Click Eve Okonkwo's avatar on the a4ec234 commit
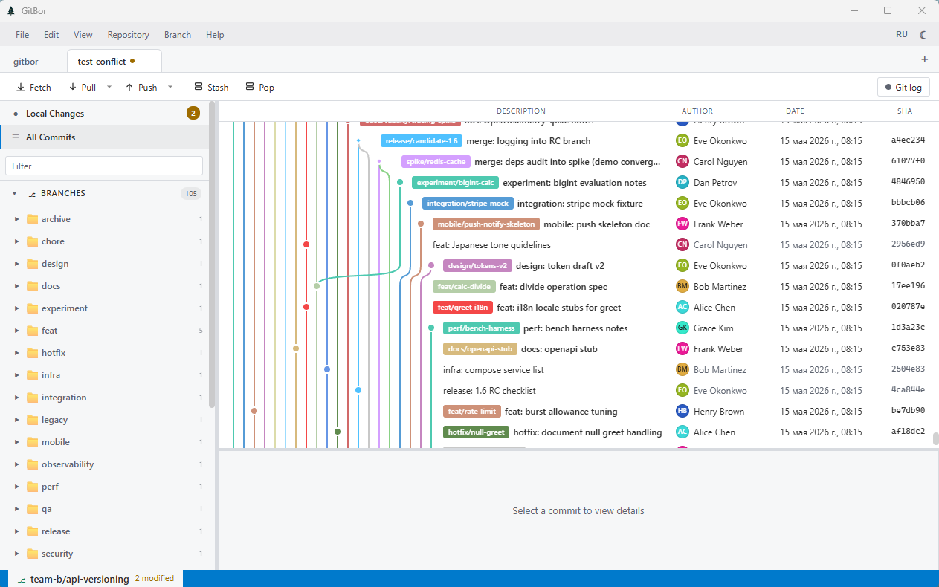The height and width of the screenshot is (587, 939). pyautogui.click(x=683, y=140)
